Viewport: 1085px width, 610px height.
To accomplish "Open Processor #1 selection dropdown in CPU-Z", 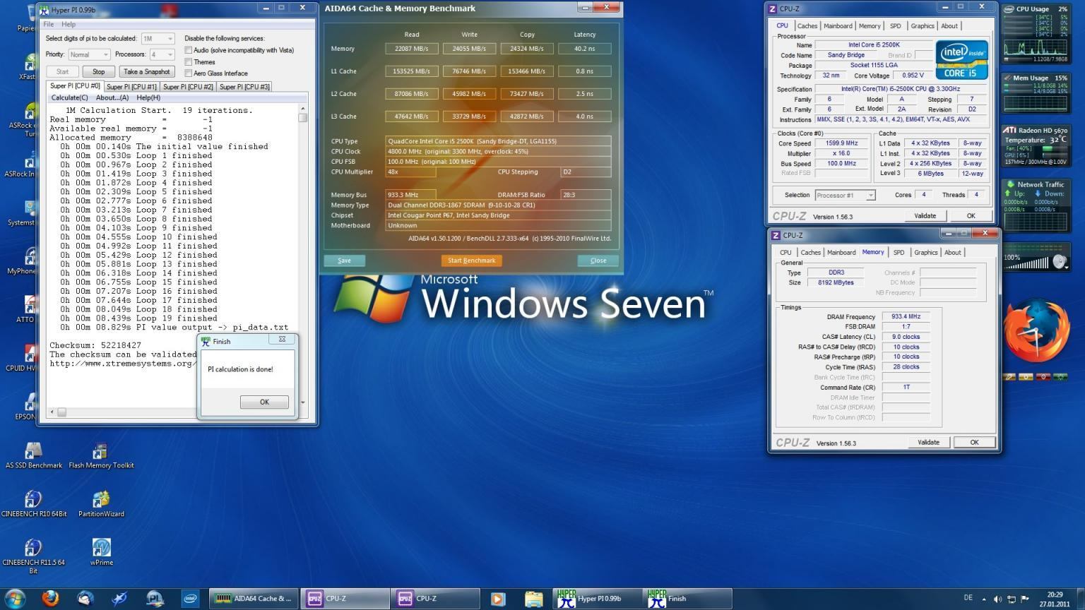I will 845,195.
